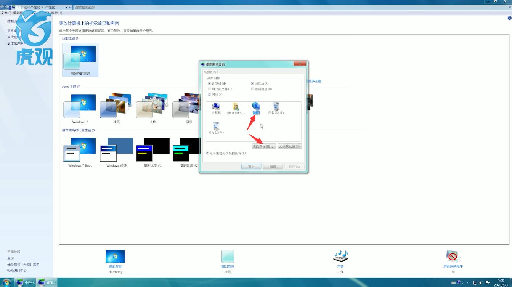Screen dimensions: 512x287
Task: Open 任务栏和「开始」菜单 link
Action: [23, 264]
